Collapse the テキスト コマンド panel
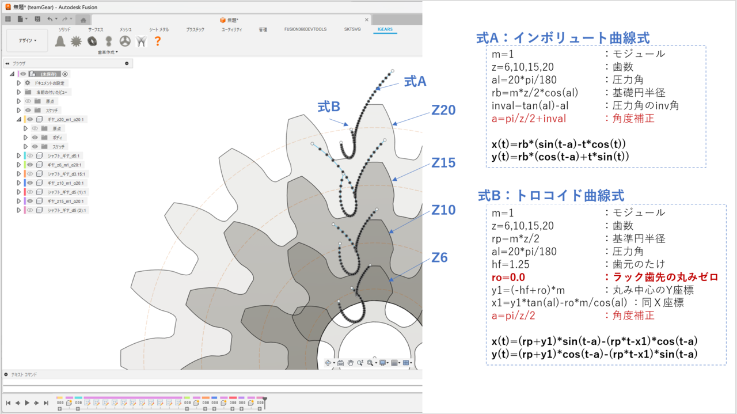The image size is (737, 414). (6, 374)
